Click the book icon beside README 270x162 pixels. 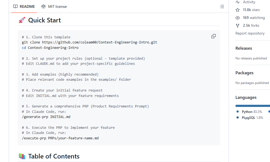pos(15,6)
